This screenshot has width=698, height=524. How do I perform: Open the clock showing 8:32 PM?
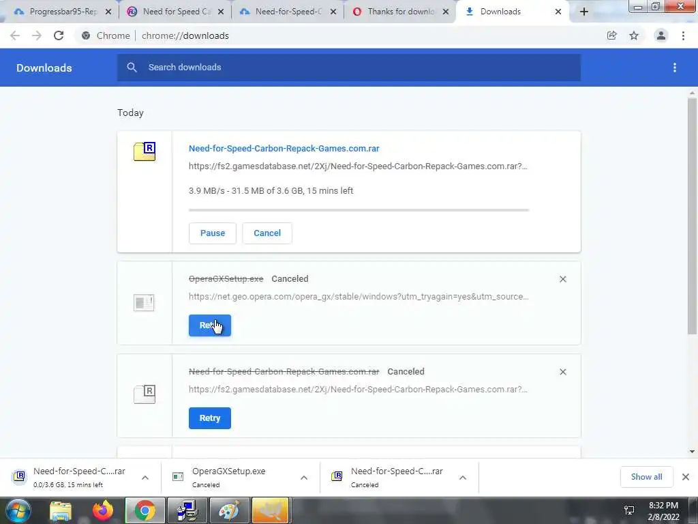click(x=663, y=511)
